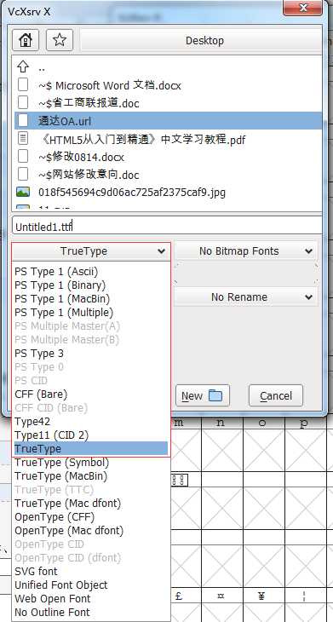This screenshot has height=622, width=333.
Task: Select the ~$网站修改意向.doc file
Action: pyautogui.click(x=89, y=175)
